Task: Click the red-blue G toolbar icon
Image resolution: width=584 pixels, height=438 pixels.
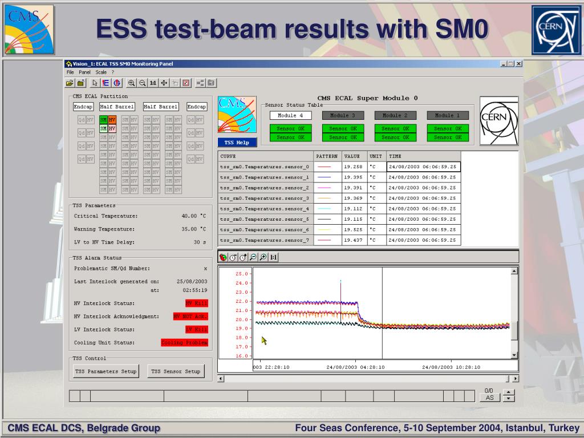Action: 117,83
